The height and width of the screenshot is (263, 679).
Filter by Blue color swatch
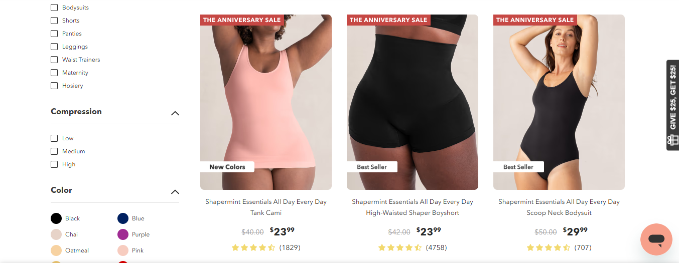click(x=123, y=218)
